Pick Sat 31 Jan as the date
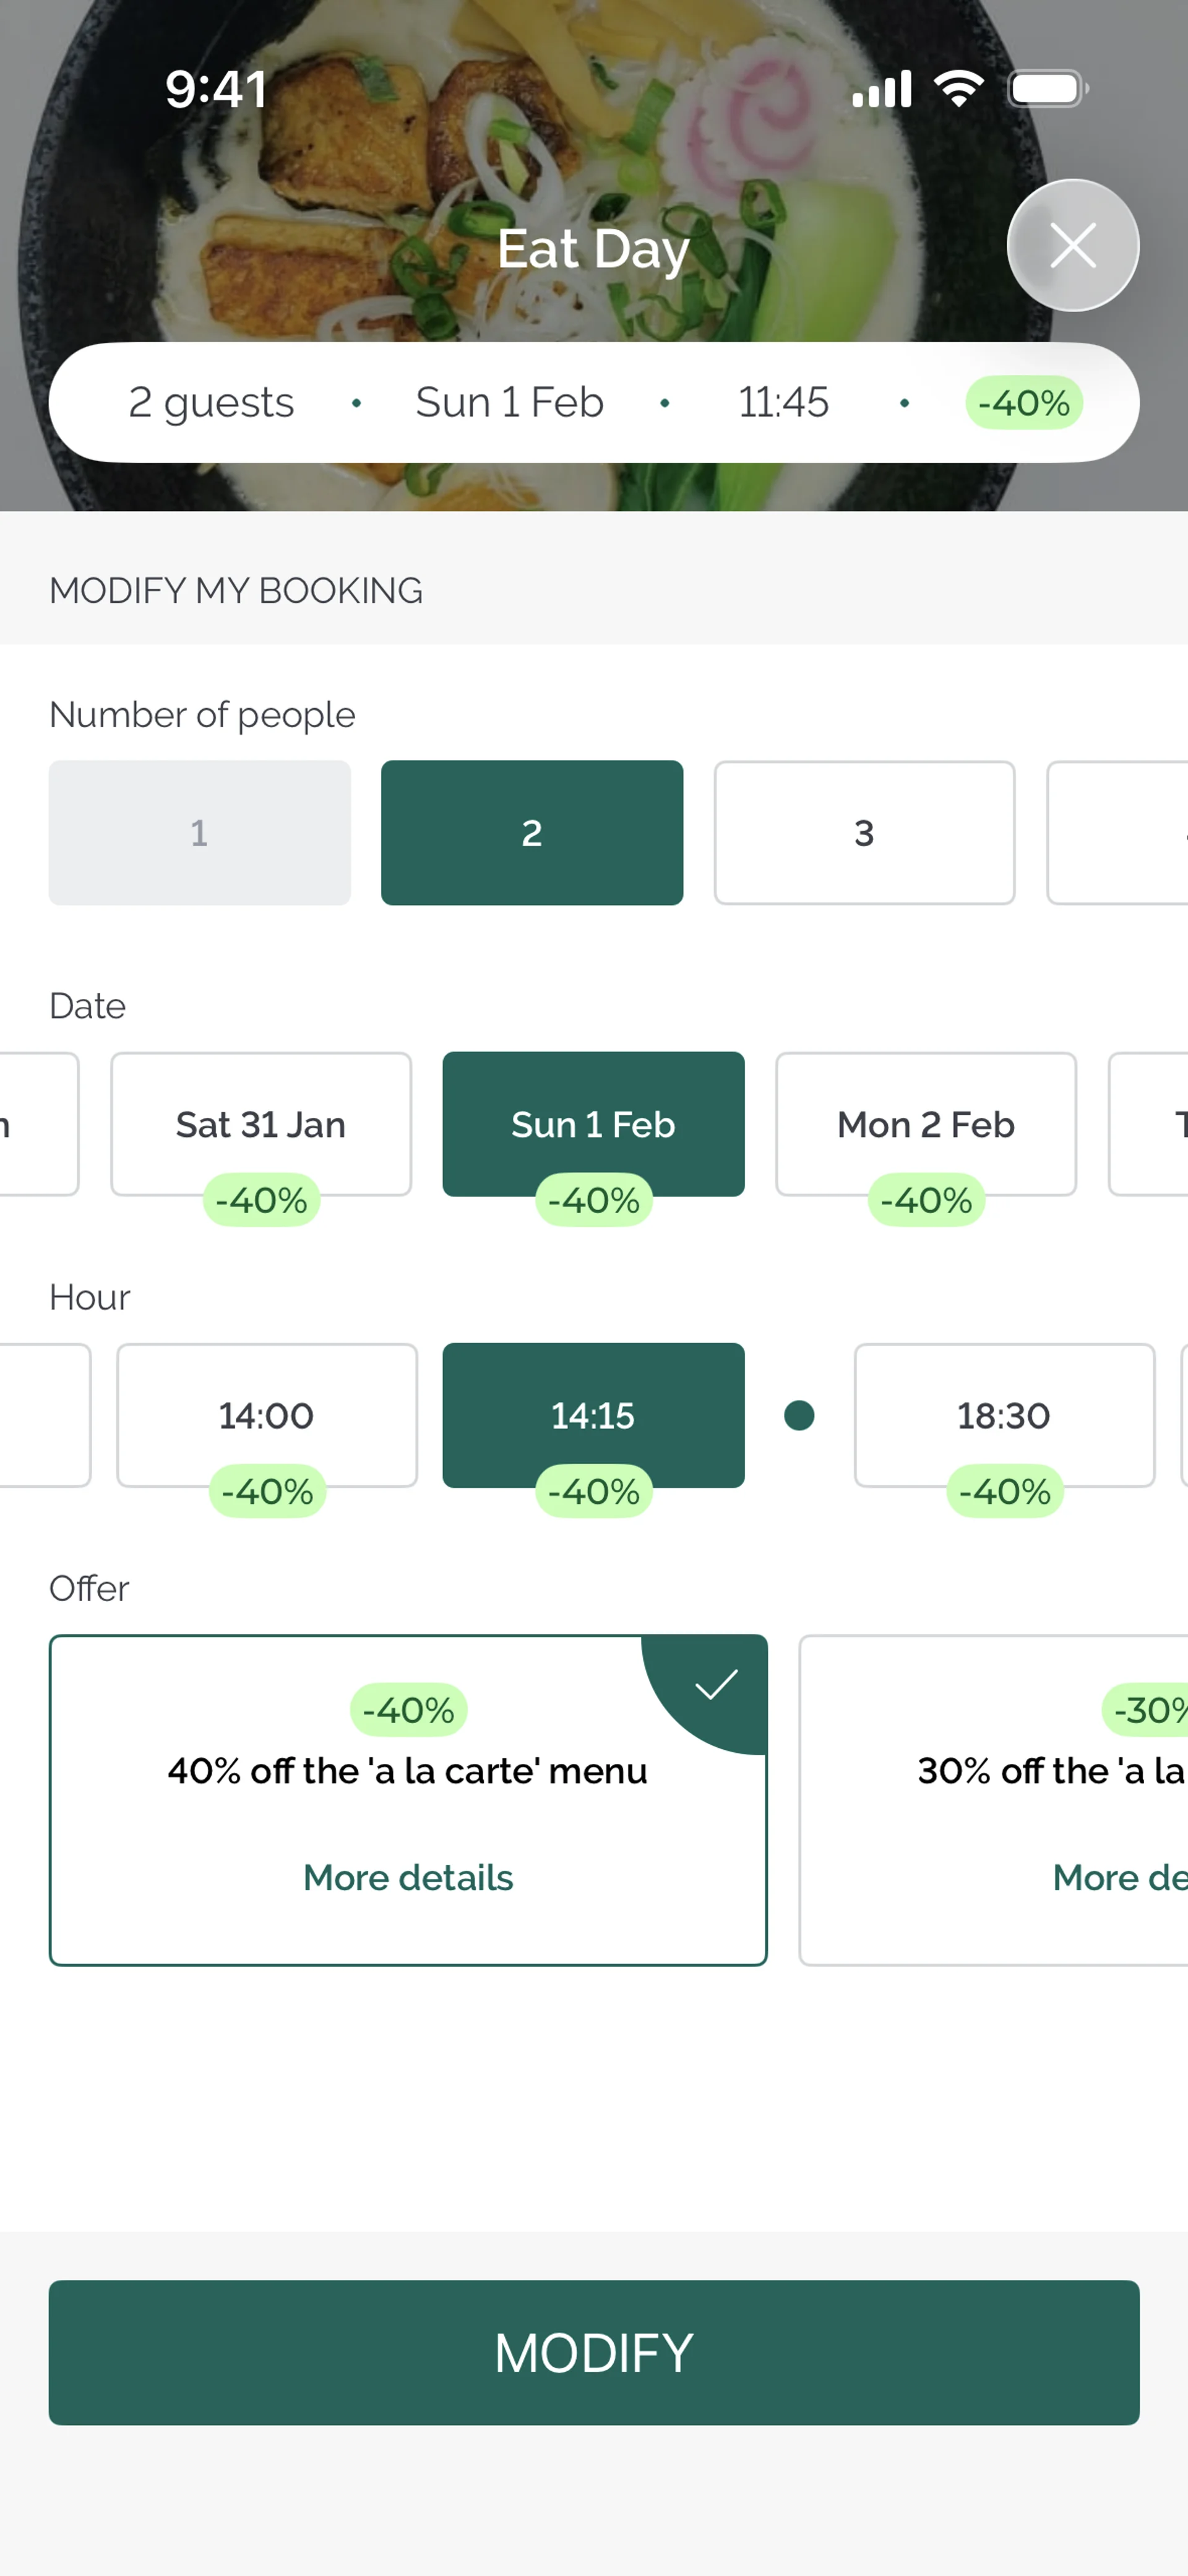Viewport: 1188px width, 2576px height. point(261,1124)
